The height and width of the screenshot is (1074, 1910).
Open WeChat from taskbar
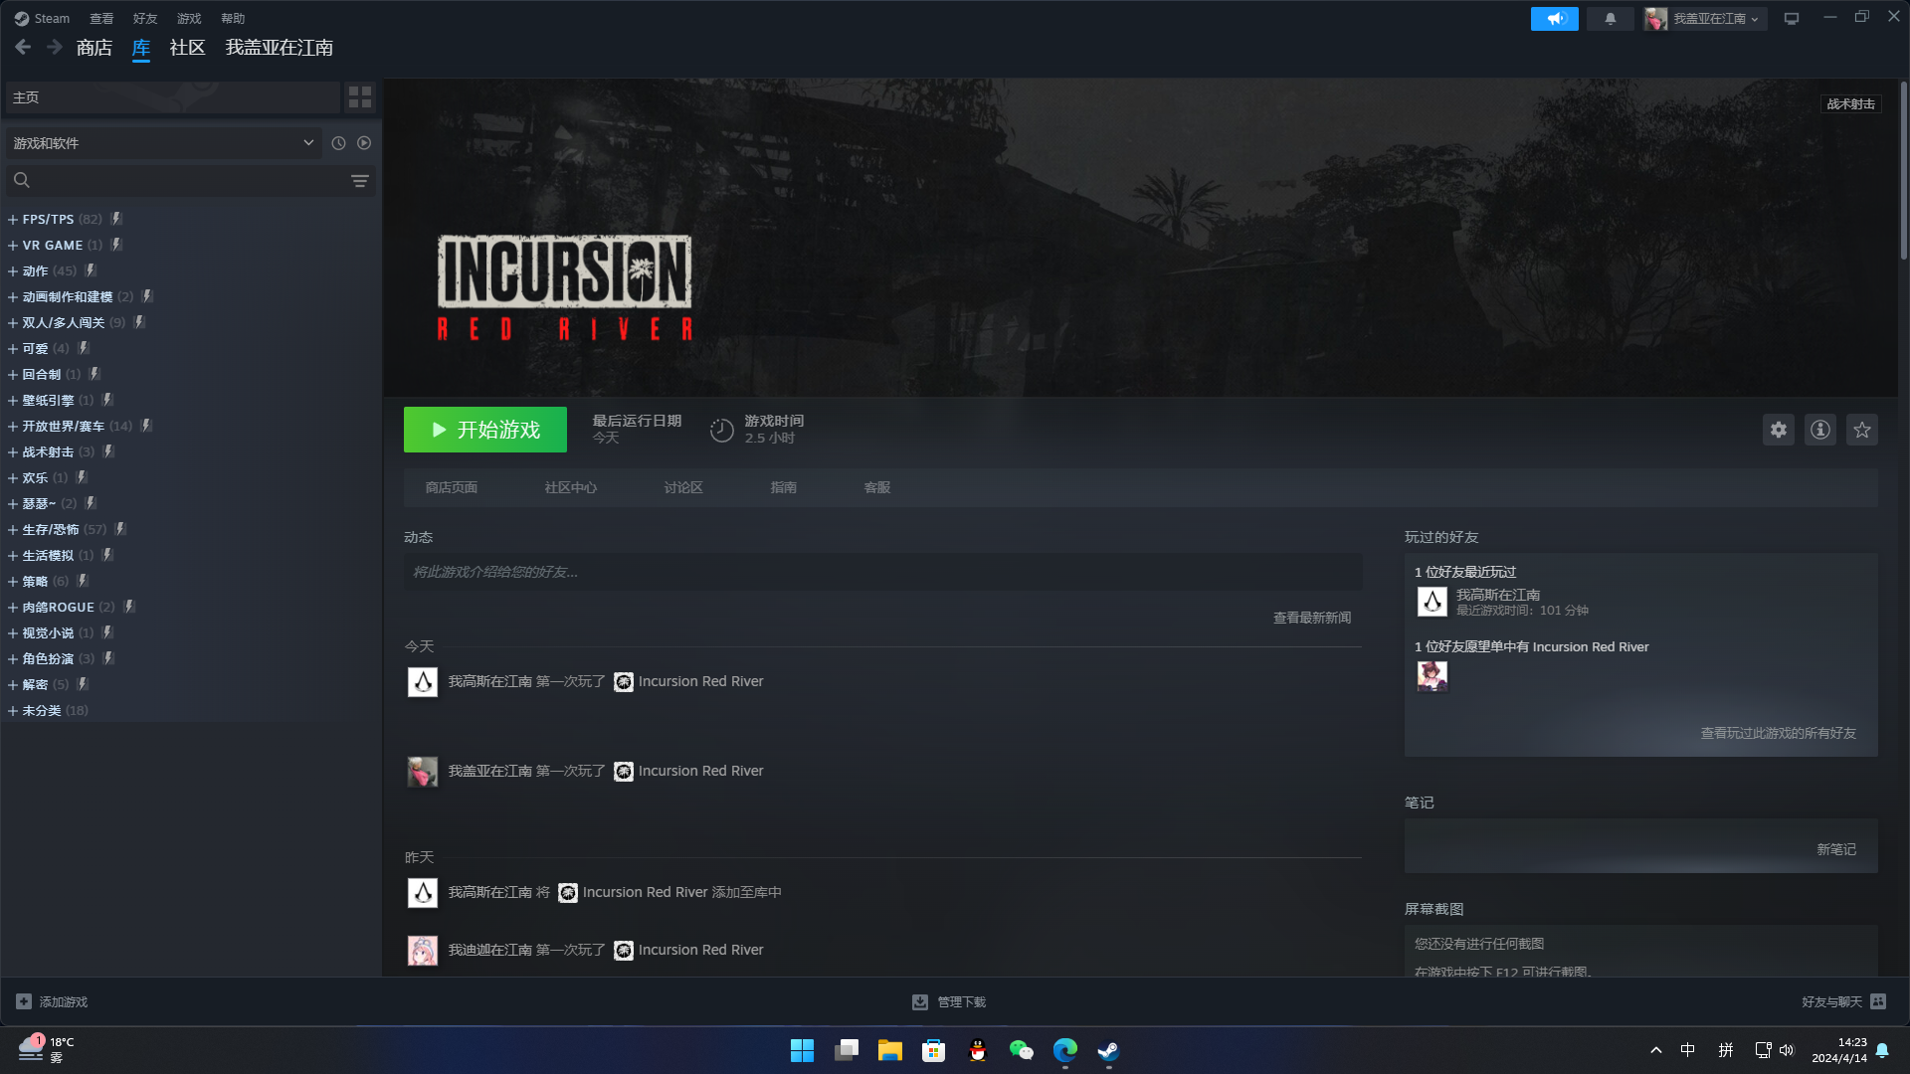click(1021, 1050)
